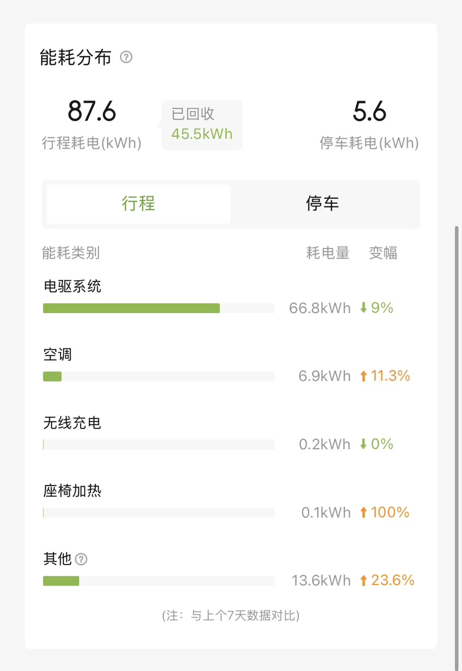Select the 87.6 行程耗电 total
462x671 pixels.
(92, 112)
